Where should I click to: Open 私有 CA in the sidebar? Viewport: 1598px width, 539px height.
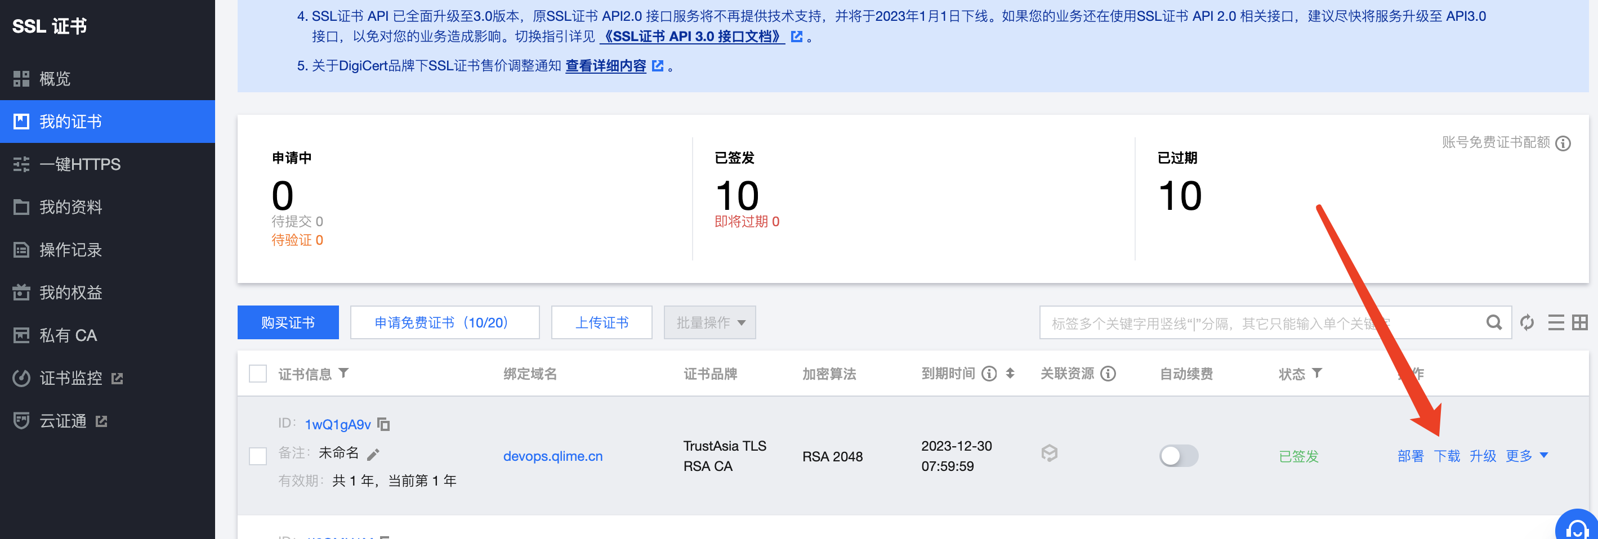(x=108, y=335)
